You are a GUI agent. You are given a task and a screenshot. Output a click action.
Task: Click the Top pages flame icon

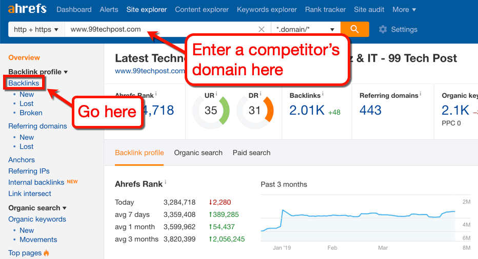point(46,253)
